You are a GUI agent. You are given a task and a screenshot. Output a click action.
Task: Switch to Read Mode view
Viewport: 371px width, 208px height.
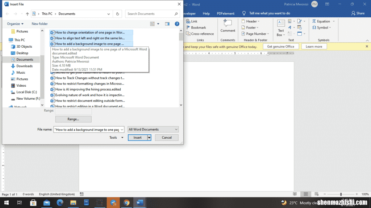pyautogui.click(x=295, y=194)
